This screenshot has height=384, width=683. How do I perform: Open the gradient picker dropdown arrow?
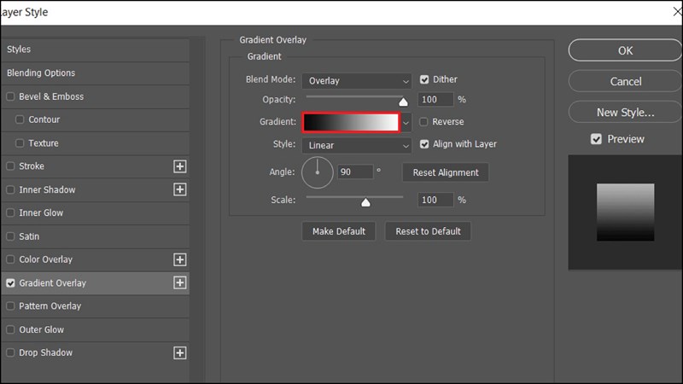(406, 123)
